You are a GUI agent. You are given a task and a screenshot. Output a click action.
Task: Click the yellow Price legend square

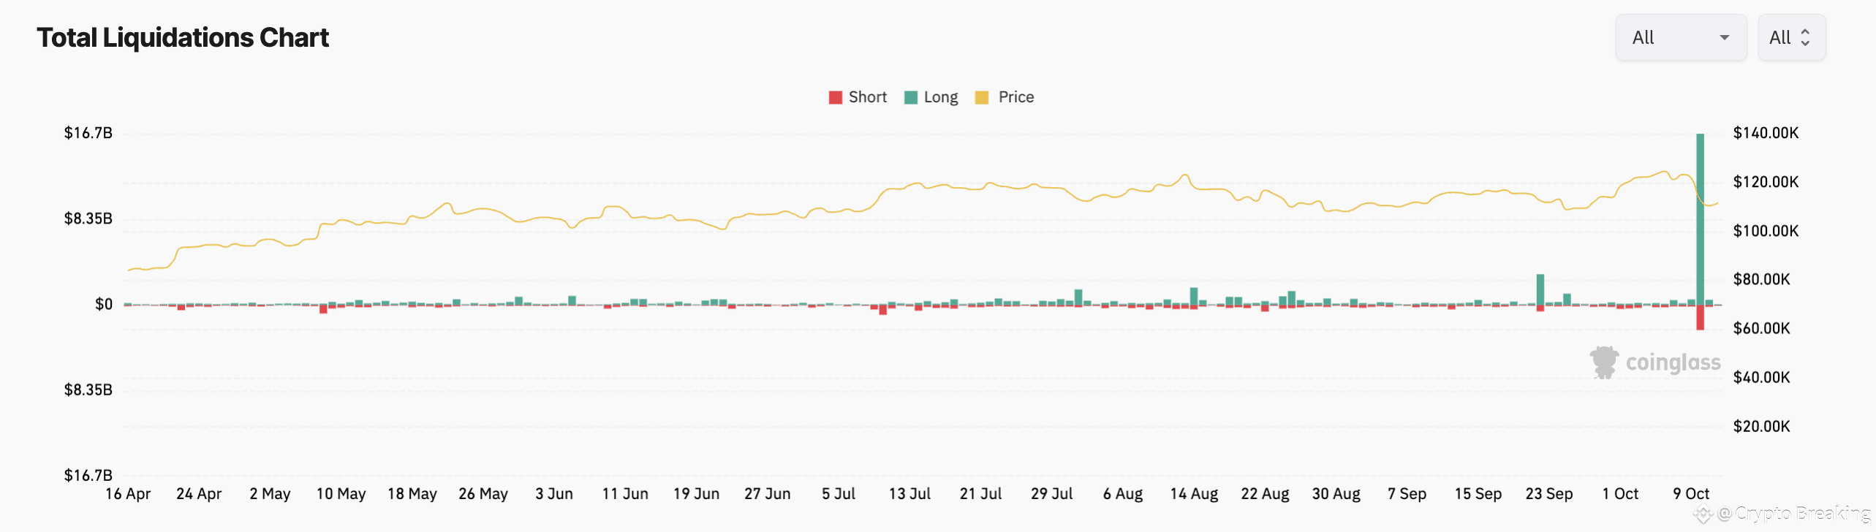tap(982, 97)
